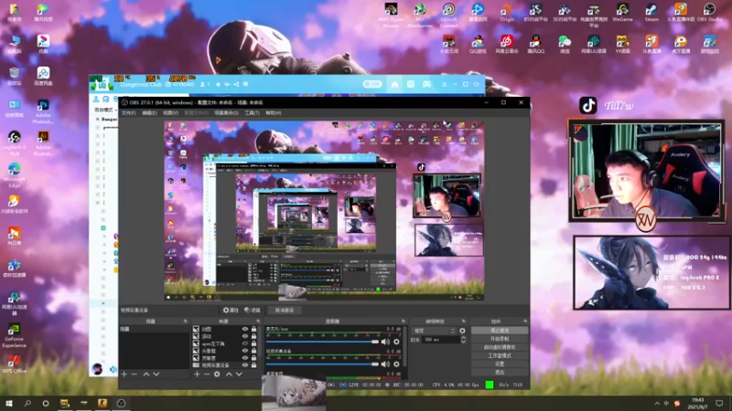Image resolution: width=732 pixels, height=411 pixels.
Task: Expand system tray hidden icons chevron
Action: tap(657, 404)
